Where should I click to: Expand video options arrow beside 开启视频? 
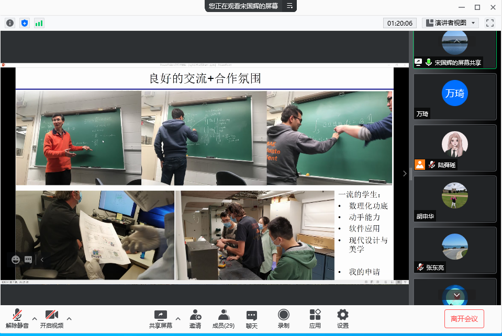tap(69, 318)
